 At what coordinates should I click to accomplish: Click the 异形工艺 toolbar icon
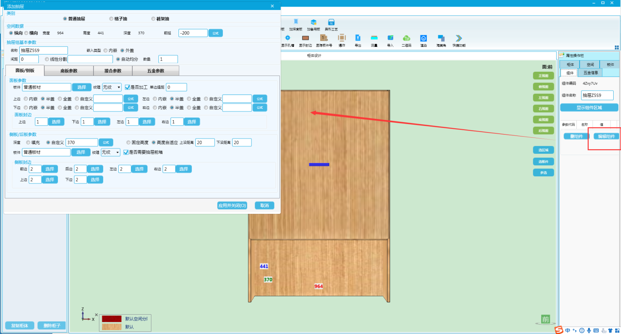[x=331, y=22]
